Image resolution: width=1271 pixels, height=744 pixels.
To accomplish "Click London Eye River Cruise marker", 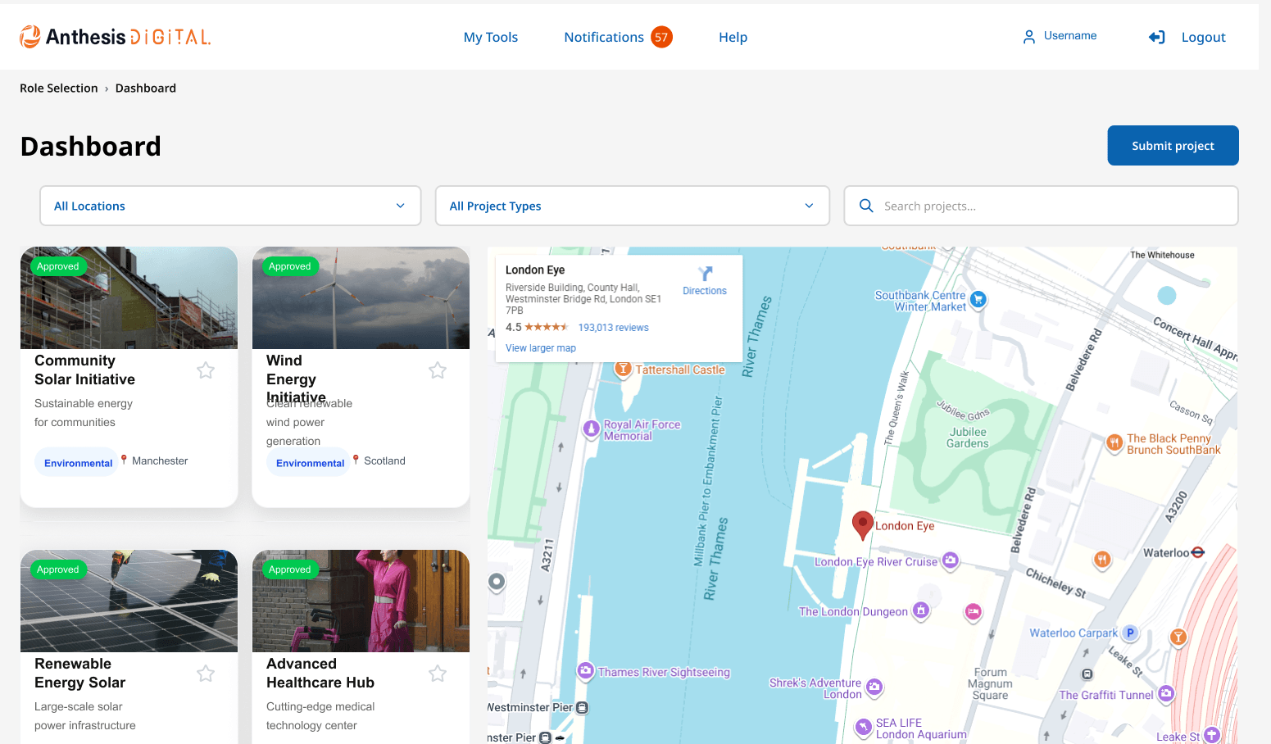I will tap(950, 560).
